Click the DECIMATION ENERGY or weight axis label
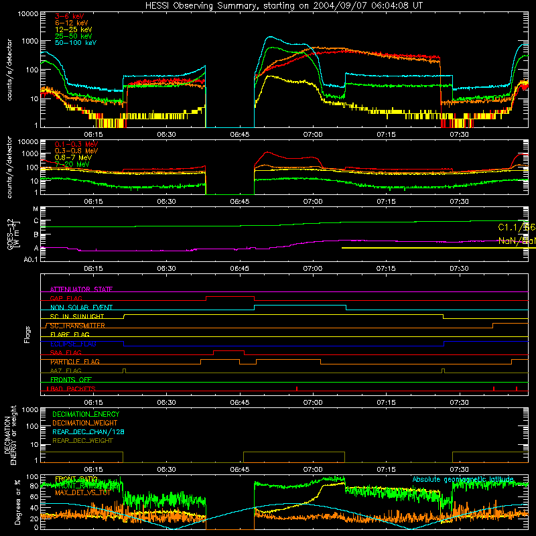Image resolution: width=536 pixels, height=536 pixels. tap(10, 435)
